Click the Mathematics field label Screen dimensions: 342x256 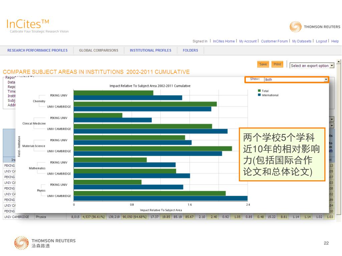[x=37, y=168]
